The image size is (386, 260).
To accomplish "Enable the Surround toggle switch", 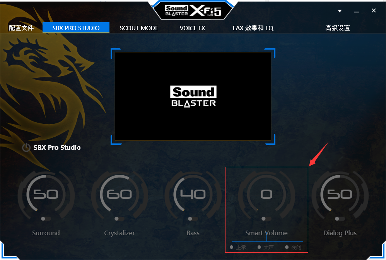I will click(46, 219).
